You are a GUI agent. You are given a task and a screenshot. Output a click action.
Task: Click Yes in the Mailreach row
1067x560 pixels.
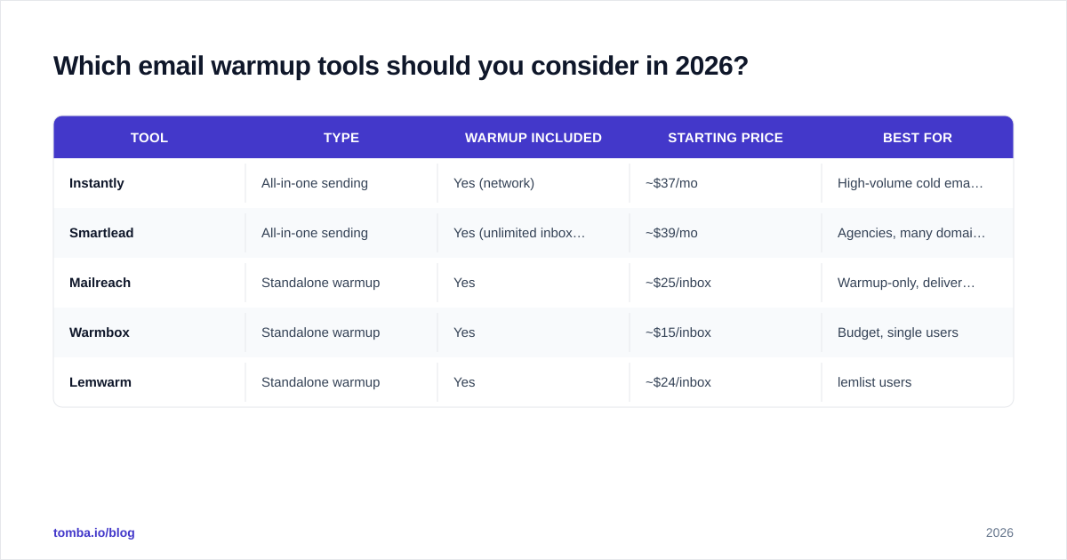464,283
